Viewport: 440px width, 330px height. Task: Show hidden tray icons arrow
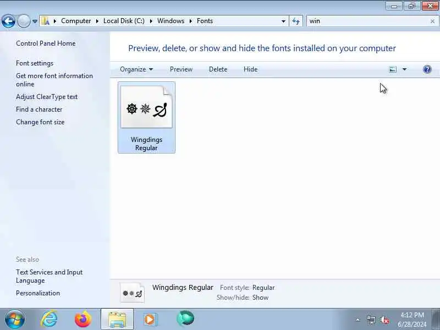click(358, 320)
